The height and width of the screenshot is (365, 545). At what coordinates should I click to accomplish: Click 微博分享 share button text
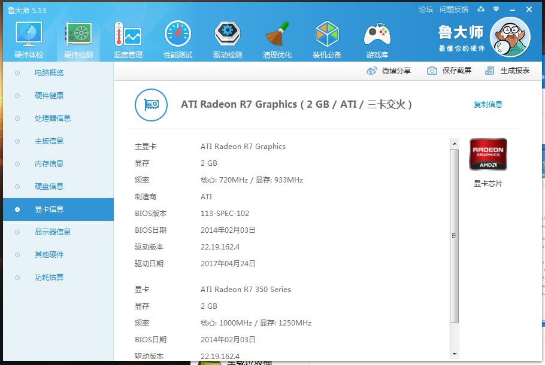point(396,71)
